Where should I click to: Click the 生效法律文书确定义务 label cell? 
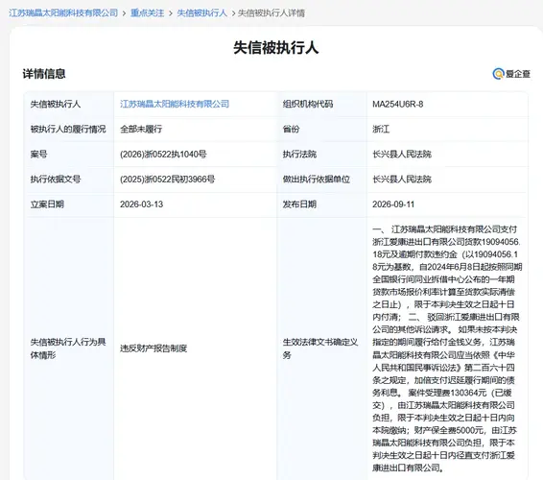pos(320,348)
